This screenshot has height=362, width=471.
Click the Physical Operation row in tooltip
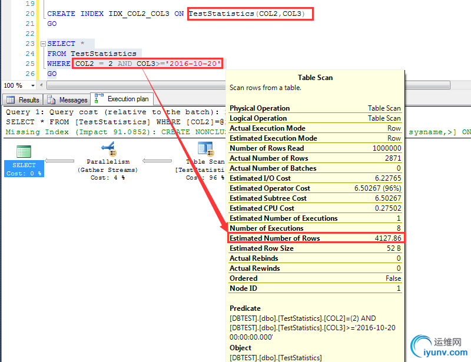tap(315, 108)
